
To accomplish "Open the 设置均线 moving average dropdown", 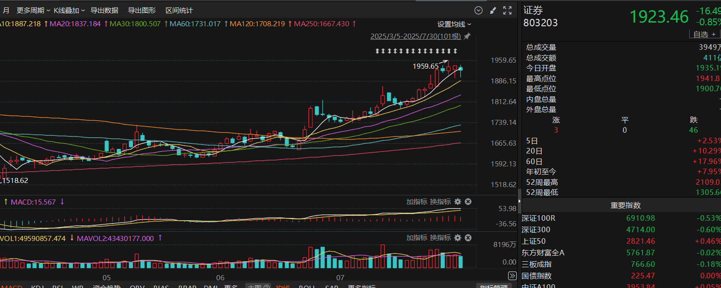I will click(x=454, y=24).
